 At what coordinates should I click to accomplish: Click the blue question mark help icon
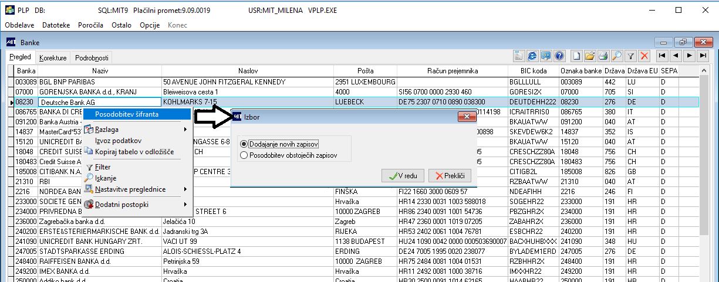[x=559, y=56]
